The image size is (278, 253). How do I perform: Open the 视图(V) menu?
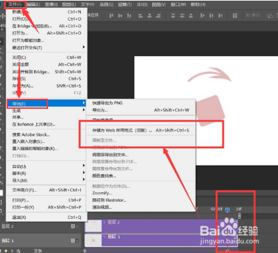click(x=159, y=5)
